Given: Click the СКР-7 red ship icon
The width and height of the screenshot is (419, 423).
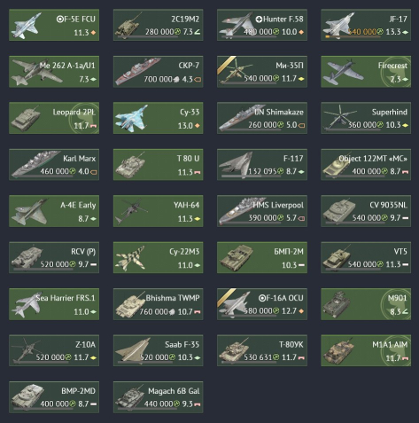Looking at the screenshot, I should point(138,72).
